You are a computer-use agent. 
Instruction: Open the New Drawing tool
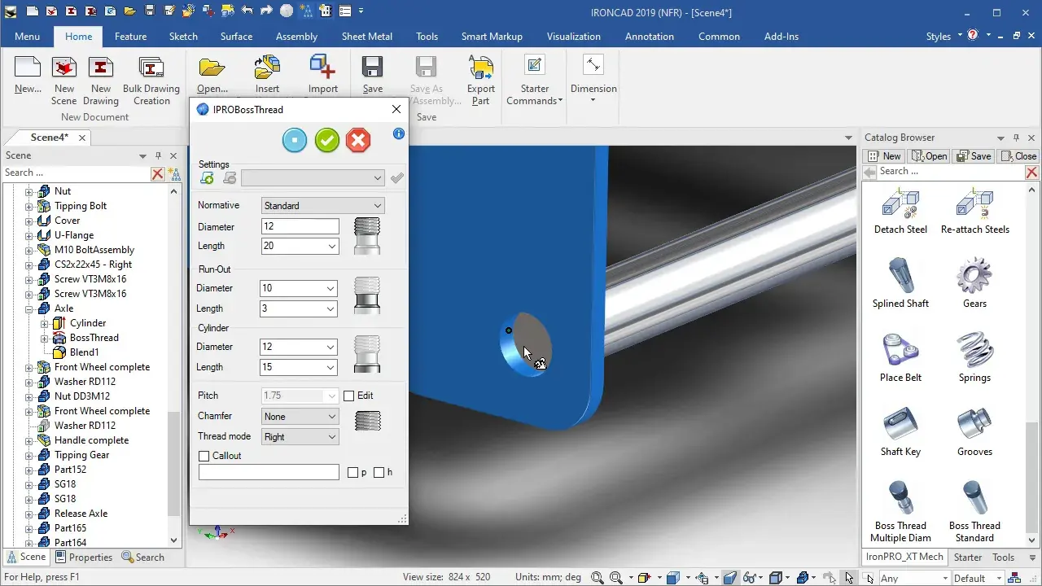tap(101, 81)
